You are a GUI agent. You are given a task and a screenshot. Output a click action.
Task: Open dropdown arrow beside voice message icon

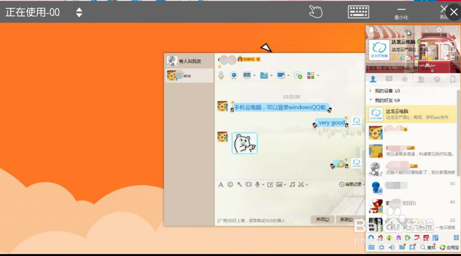point(263,185)
